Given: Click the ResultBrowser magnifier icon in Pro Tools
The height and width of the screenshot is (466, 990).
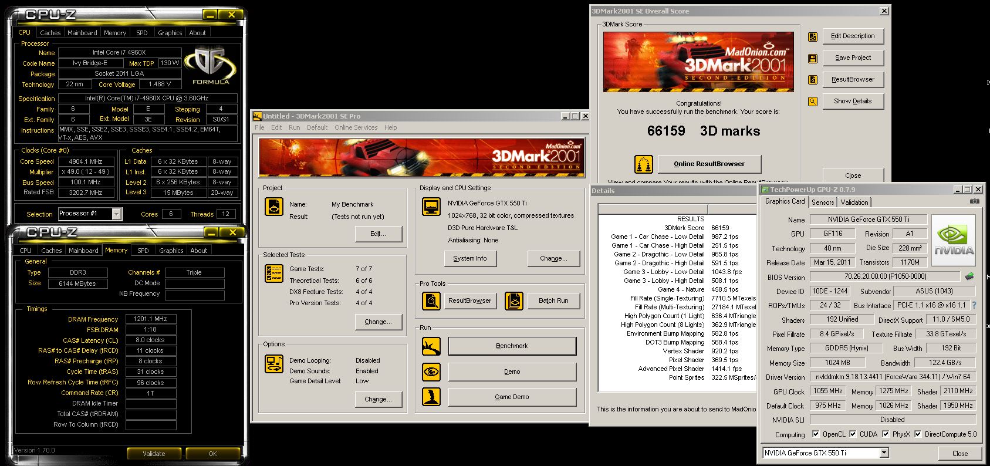Looking at the screenshot, I should tap(431, 300).
